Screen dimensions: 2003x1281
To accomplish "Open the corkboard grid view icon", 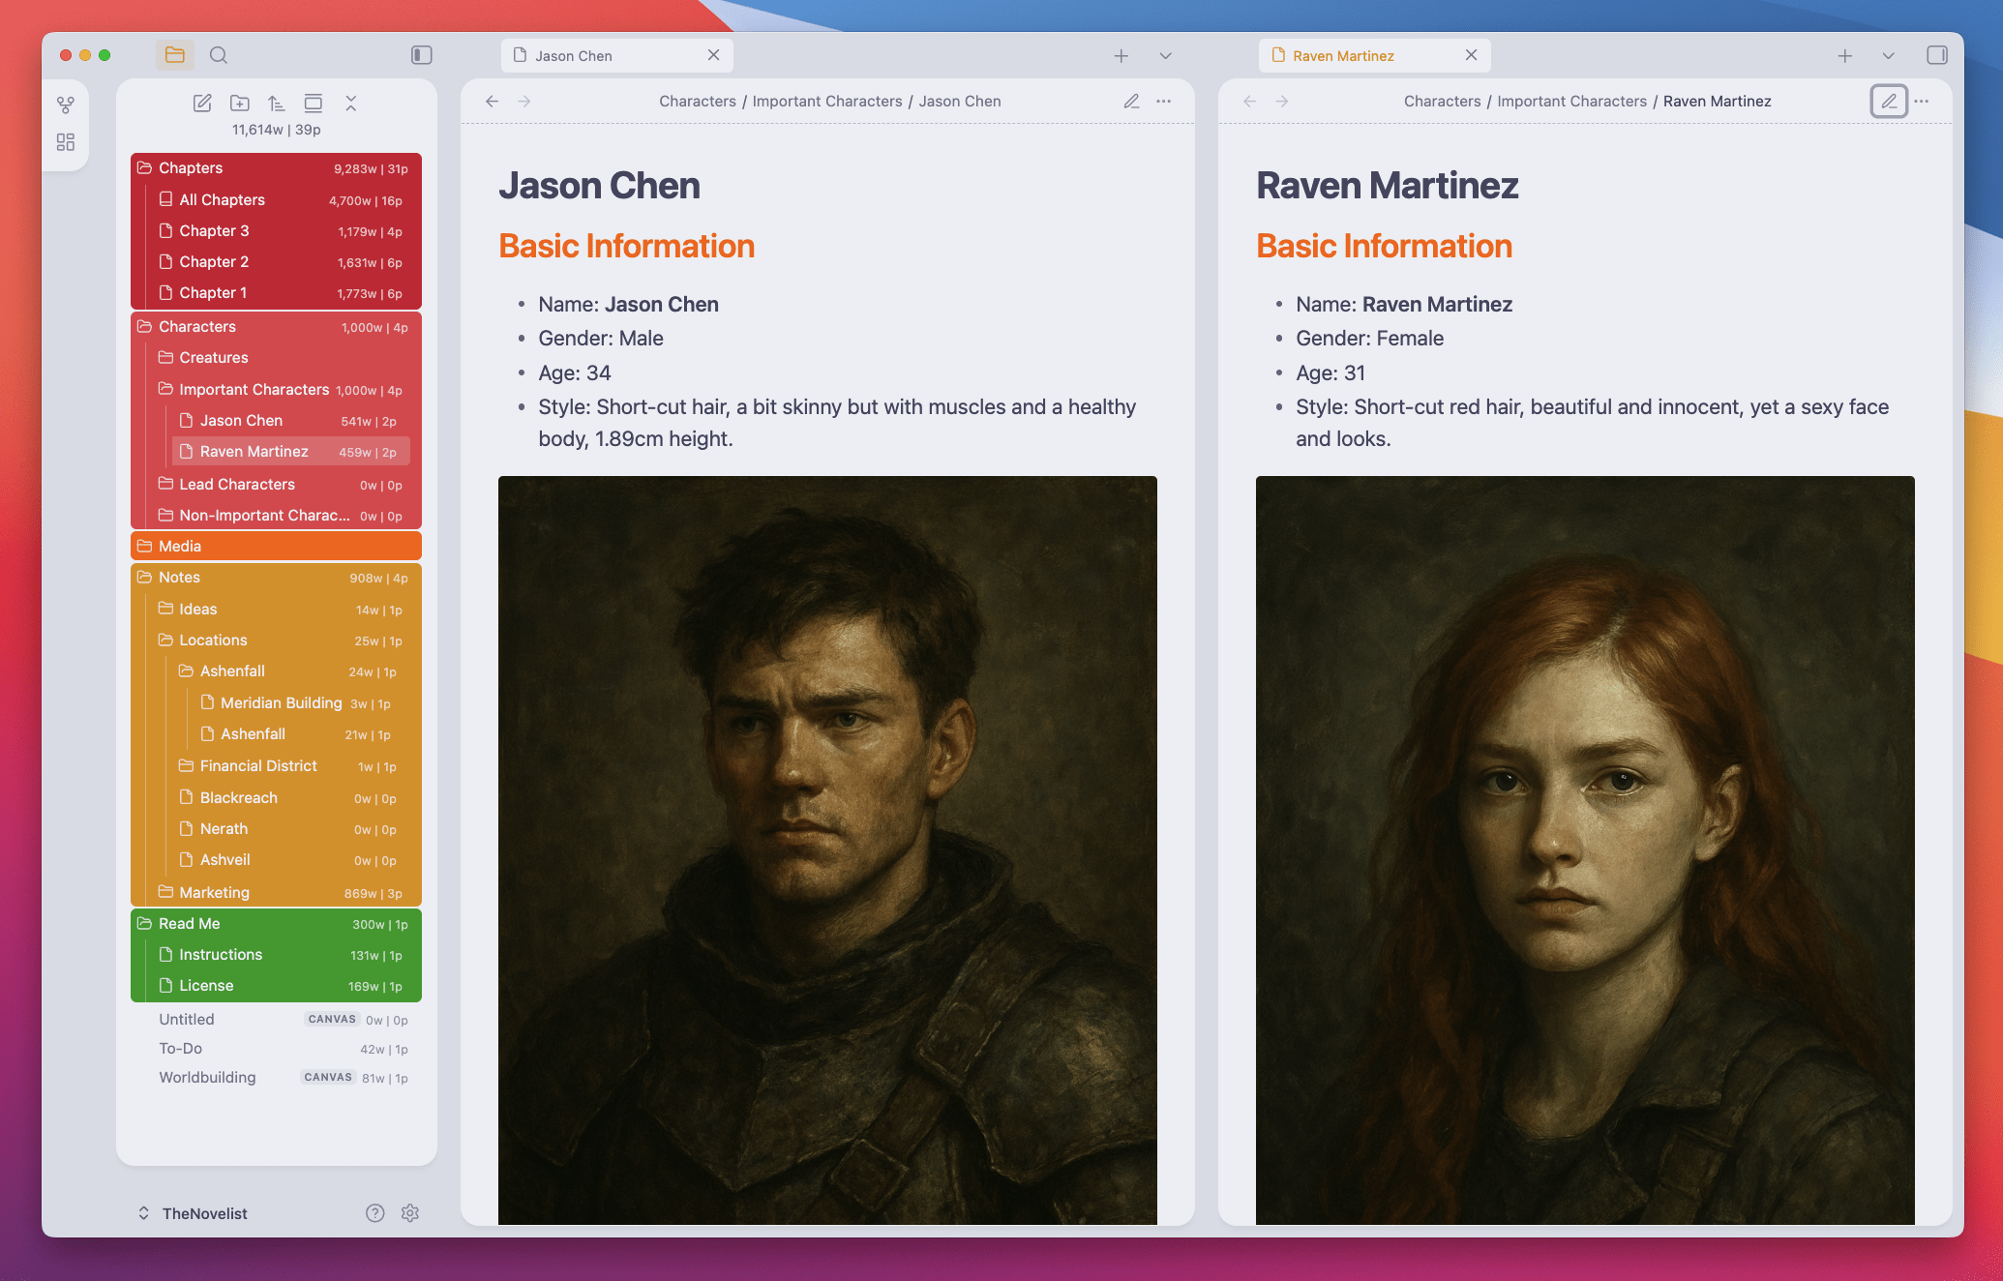I will point(66,141).
